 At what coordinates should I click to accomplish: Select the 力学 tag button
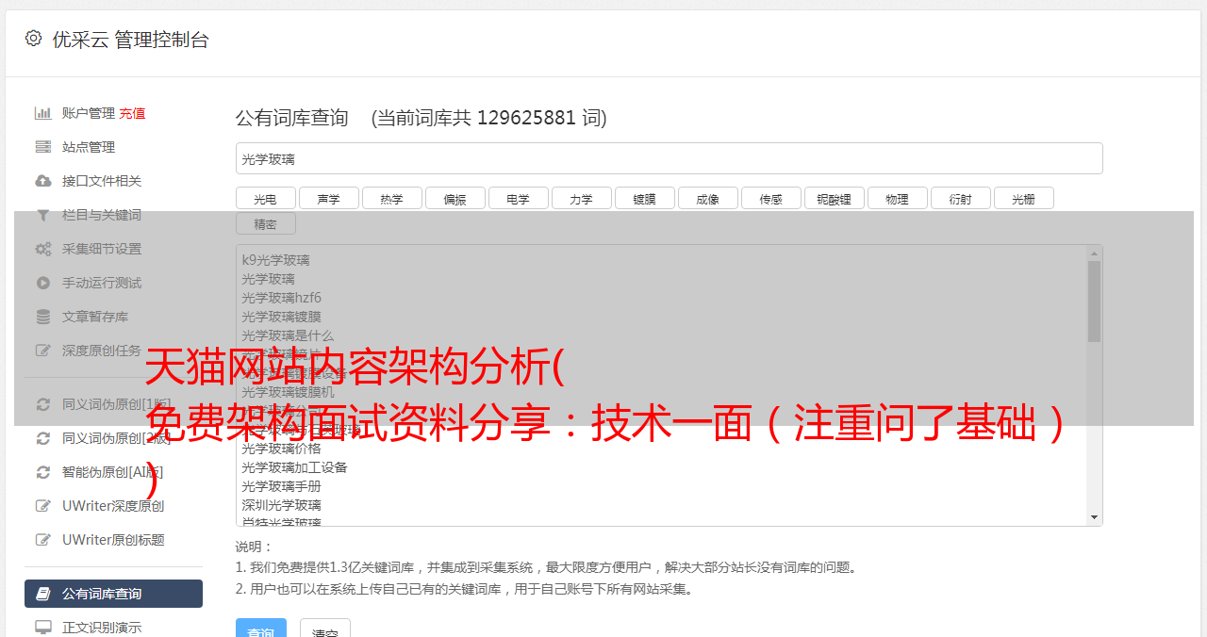(x=581, y=198)
